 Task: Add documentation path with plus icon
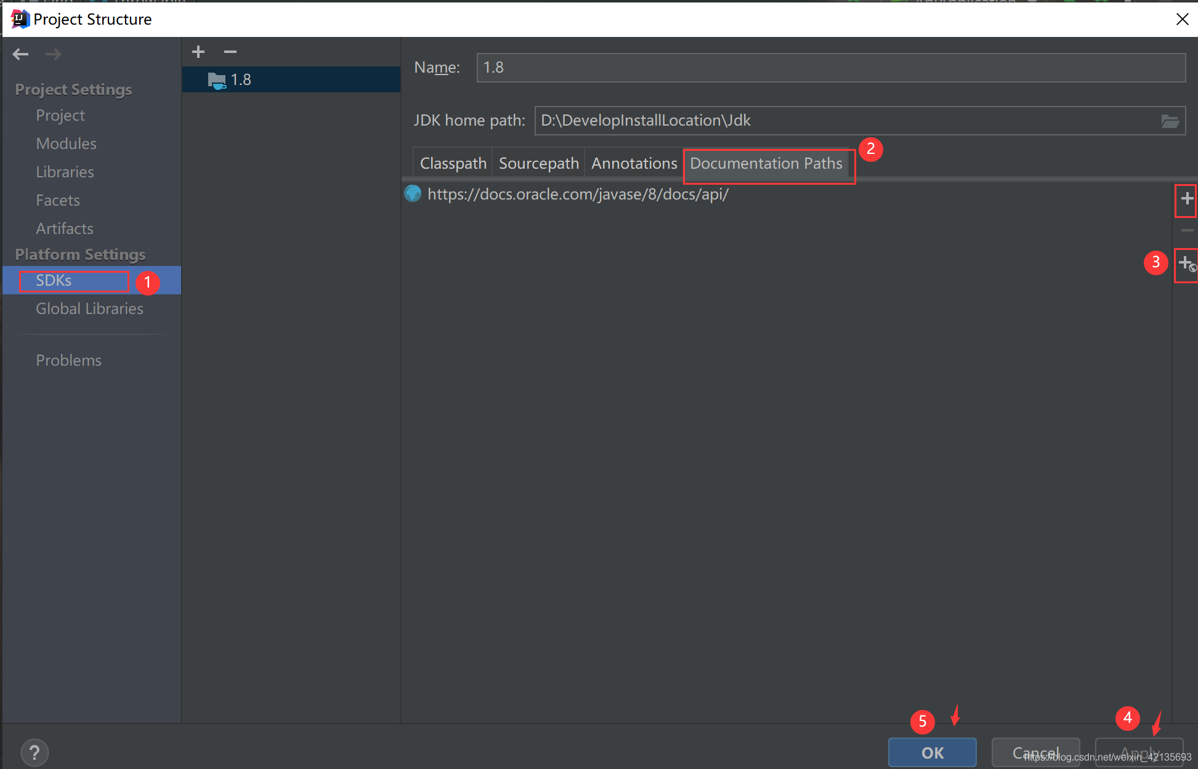point(1187,199)
